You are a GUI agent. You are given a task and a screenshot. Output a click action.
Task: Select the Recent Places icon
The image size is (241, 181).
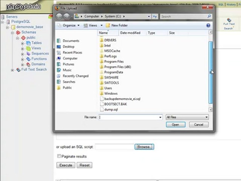[x=59, y=53]
